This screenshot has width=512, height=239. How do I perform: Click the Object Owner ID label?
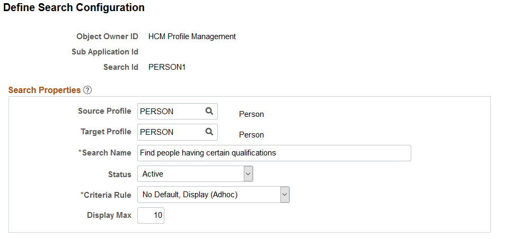click(107, 36)
